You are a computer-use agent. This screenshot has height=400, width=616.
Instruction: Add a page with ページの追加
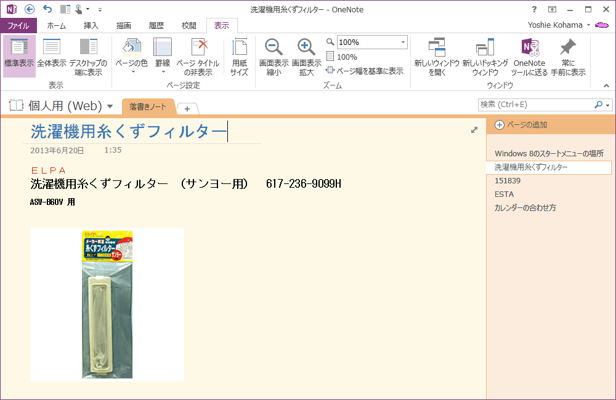(521, 125)
